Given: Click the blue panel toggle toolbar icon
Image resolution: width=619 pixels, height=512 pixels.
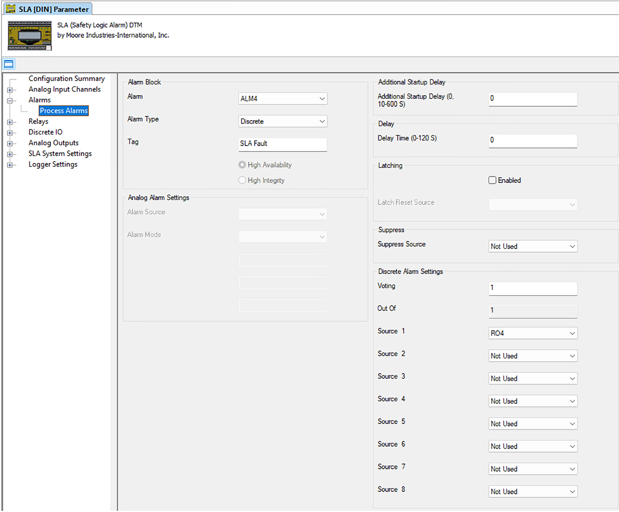Looking at the screenshot, I should click(9, 64).
